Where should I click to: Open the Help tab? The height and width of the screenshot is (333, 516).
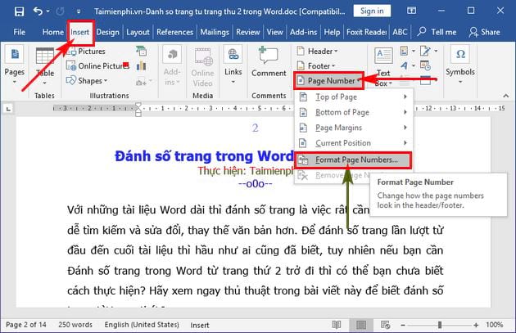[x=332, y=32]
